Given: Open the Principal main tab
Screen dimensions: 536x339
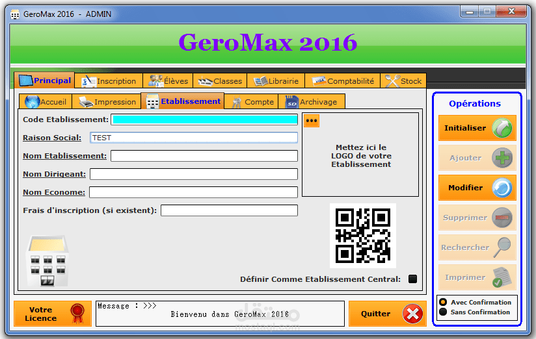Looking at the screenshot, I should point(44,81).
